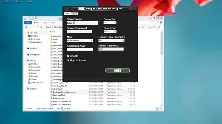The height and width of the screenshot is (124, 222).
Task: Click the Round Time spinner arrows
Action: point(123,40)
